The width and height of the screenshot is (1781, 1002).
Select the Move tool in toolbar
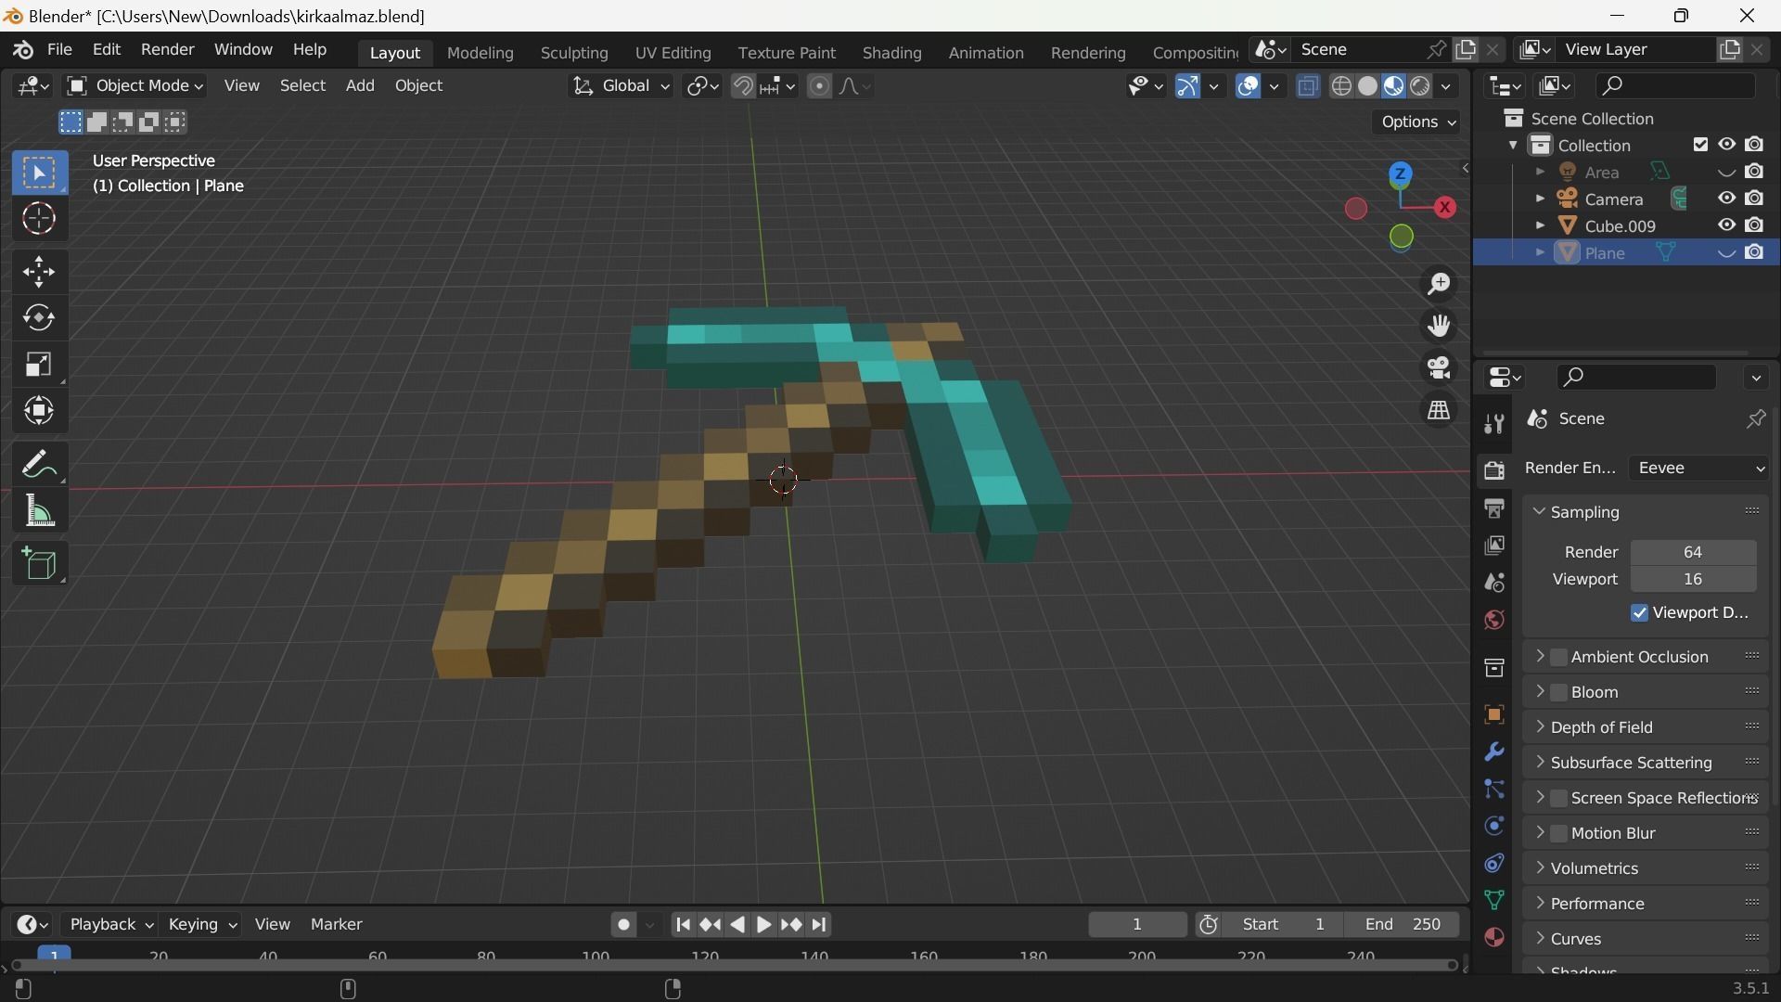39,272
